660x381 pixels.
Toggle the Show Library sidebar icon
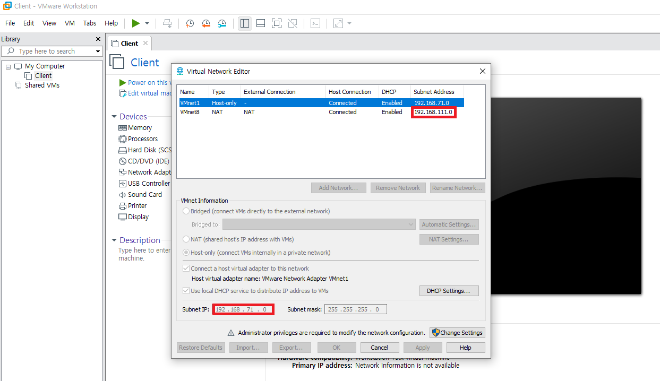(245, 23)
